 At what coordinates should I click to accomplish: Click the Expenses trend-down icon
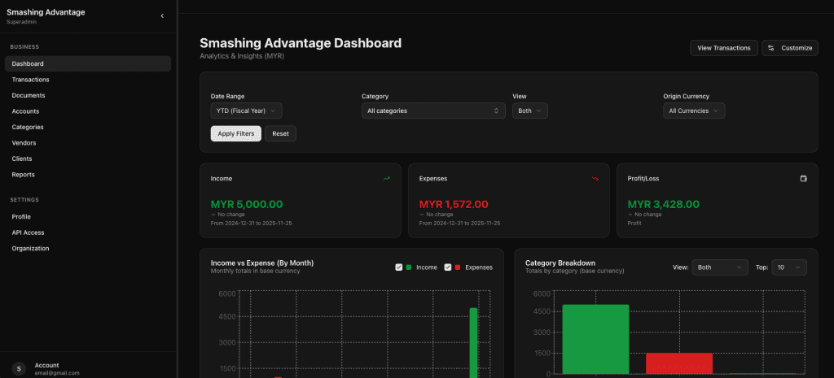pyautogui.click(x=595, y=179)
